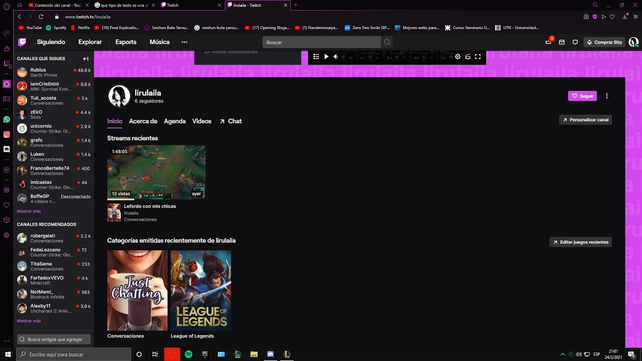The height and width of the screenshot is (361, 642).
Task: Open Instagram in Opera sidebar
Action: click(7, 134)
